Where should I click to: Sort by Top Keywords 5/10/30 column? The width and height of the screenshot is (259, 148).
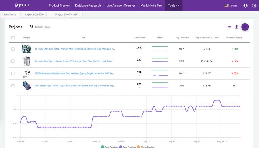pyautogui.click(x=207, y=38)
